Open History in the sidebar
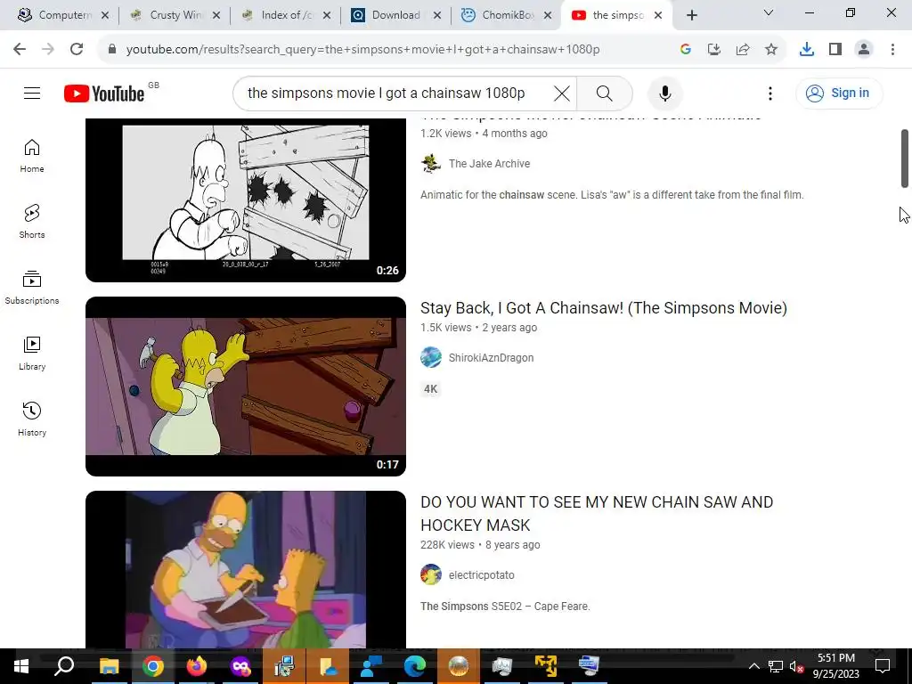 pos(32,419)
